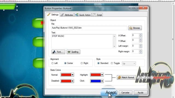
Task: Close the Button Properties dialog
Action: pyautogui.click(x=143, y=8)
